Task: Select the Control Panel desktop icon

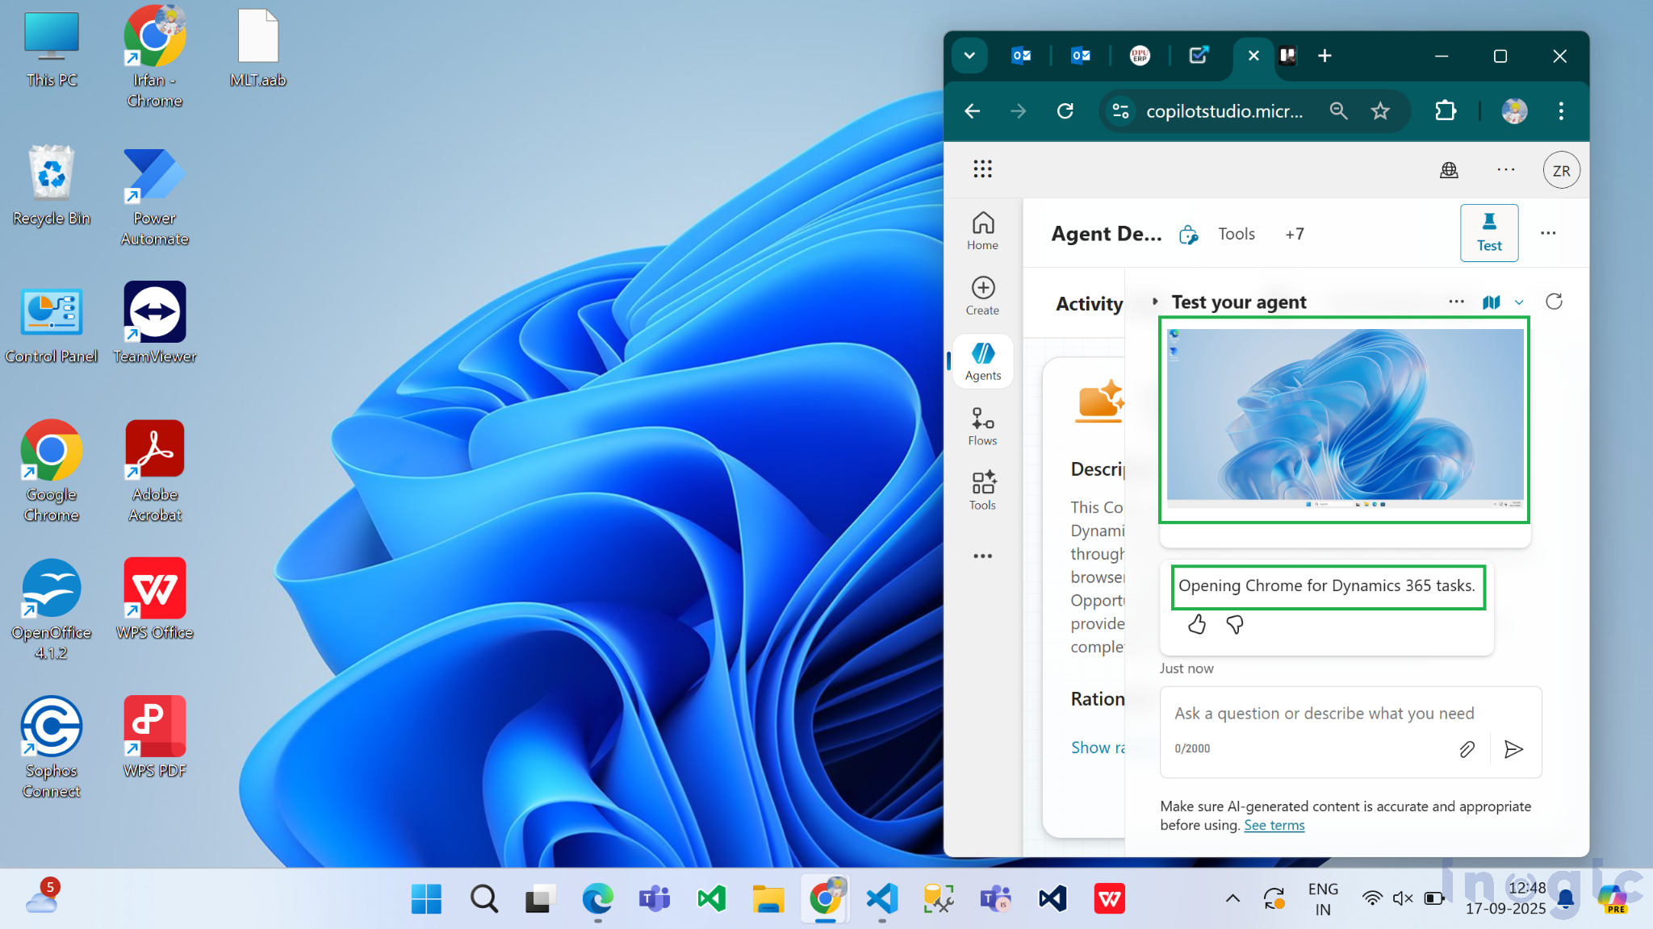Action: [52, 325]
